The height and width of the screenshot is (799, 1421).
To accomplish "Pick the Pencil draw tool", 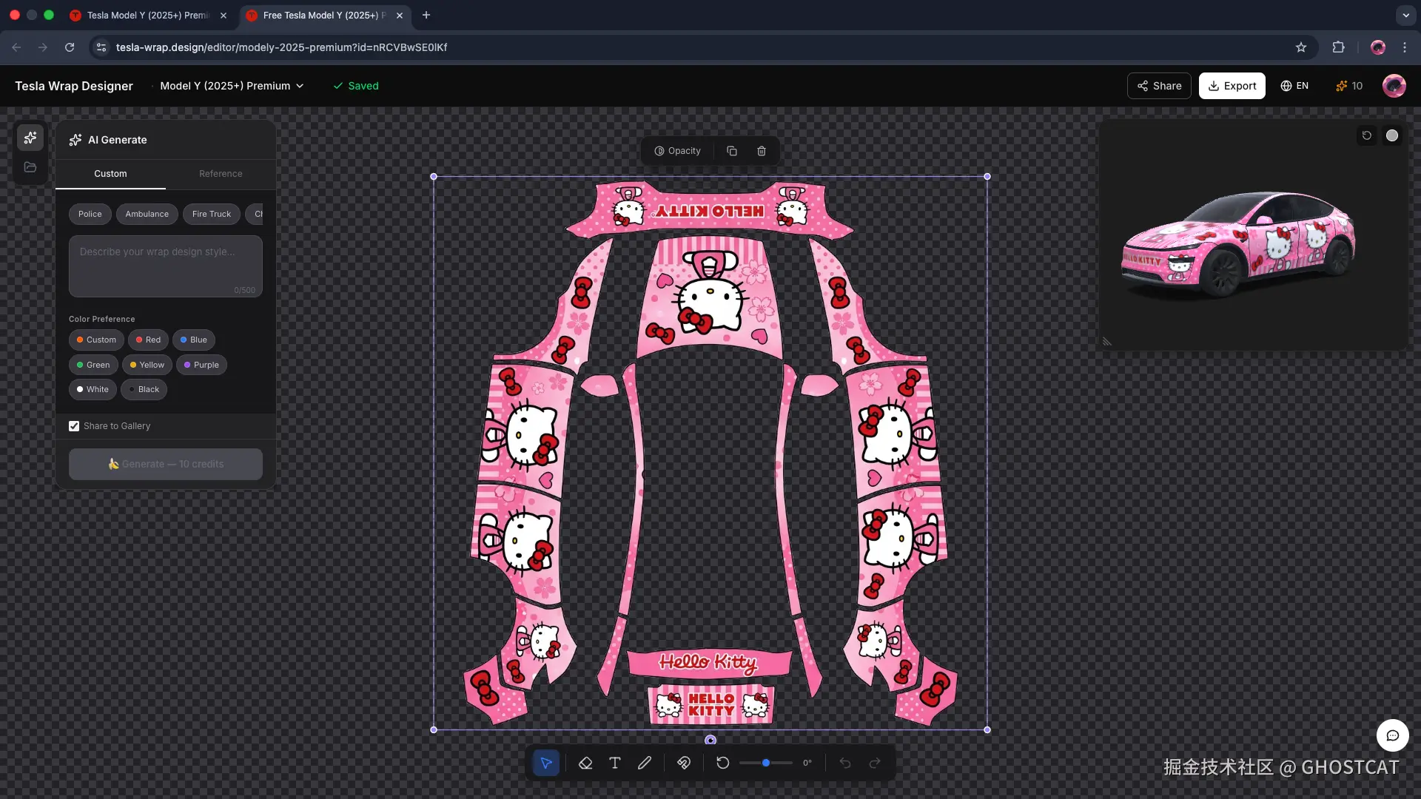I will 645,763.
